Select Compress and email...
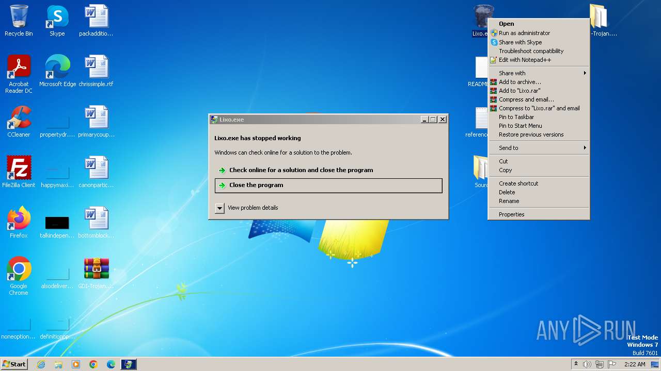This screenshot has width=661, height=371. click(539, 99)
